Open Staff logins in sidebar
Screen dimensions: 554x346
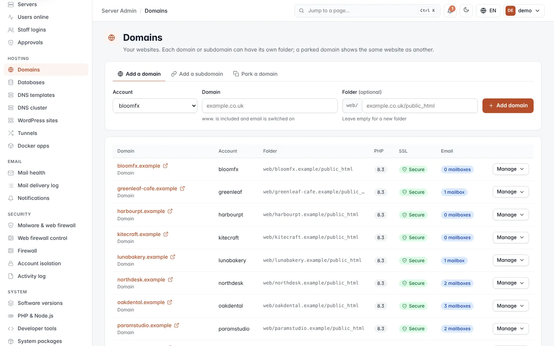pos(46,30)
